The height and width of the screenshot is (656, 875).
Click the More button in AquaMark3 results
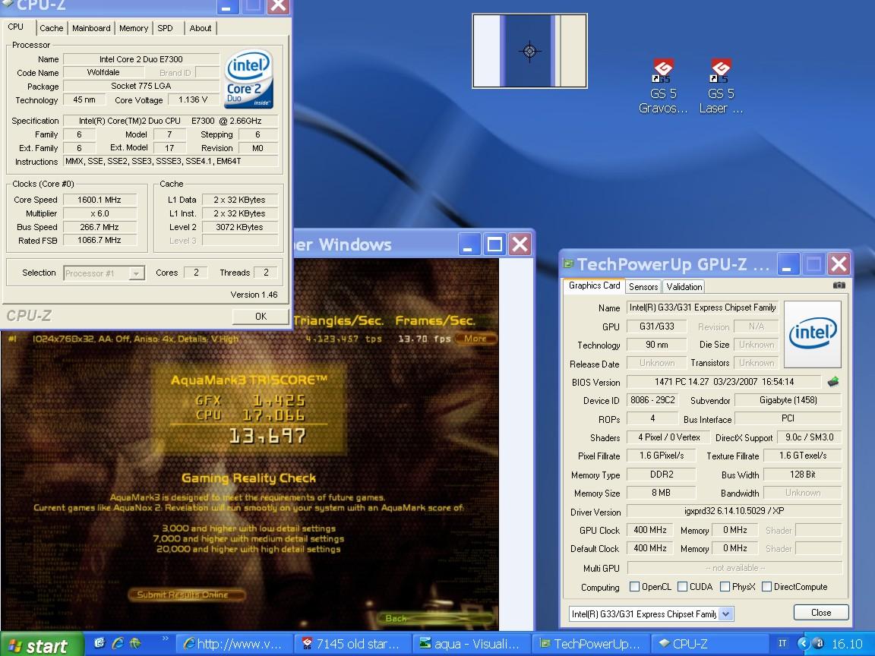475,339
